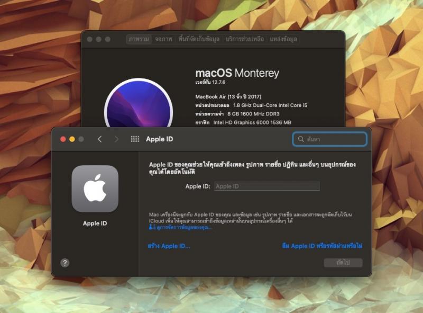The width and height of the screenshot is (423, 313).
Task: Minimize the Apple ID window with the yellow button
Action: [72, 139]
